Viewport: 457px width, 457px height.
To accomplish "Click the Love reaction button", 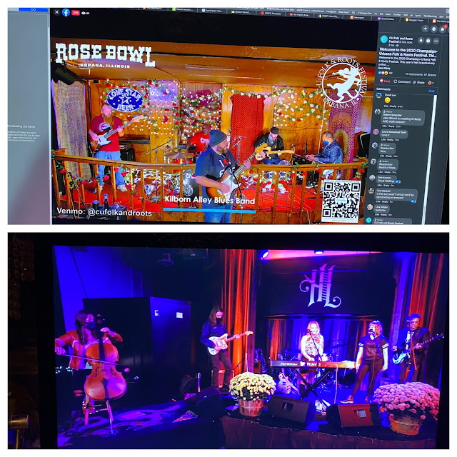I will (385, 81).
